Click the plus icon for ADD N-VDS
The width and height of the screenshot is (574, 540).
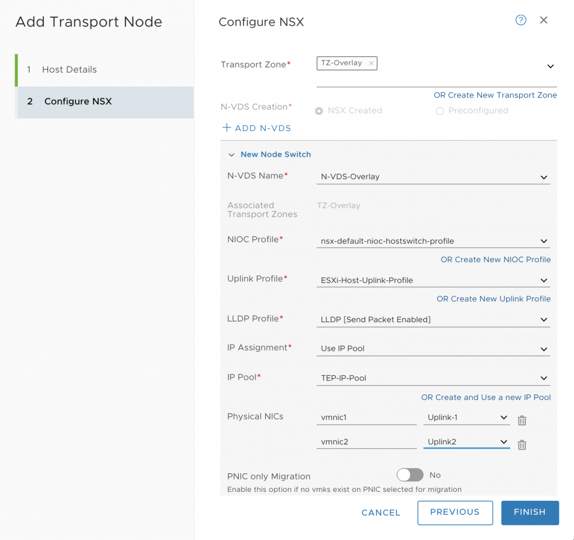click(226, 128)
